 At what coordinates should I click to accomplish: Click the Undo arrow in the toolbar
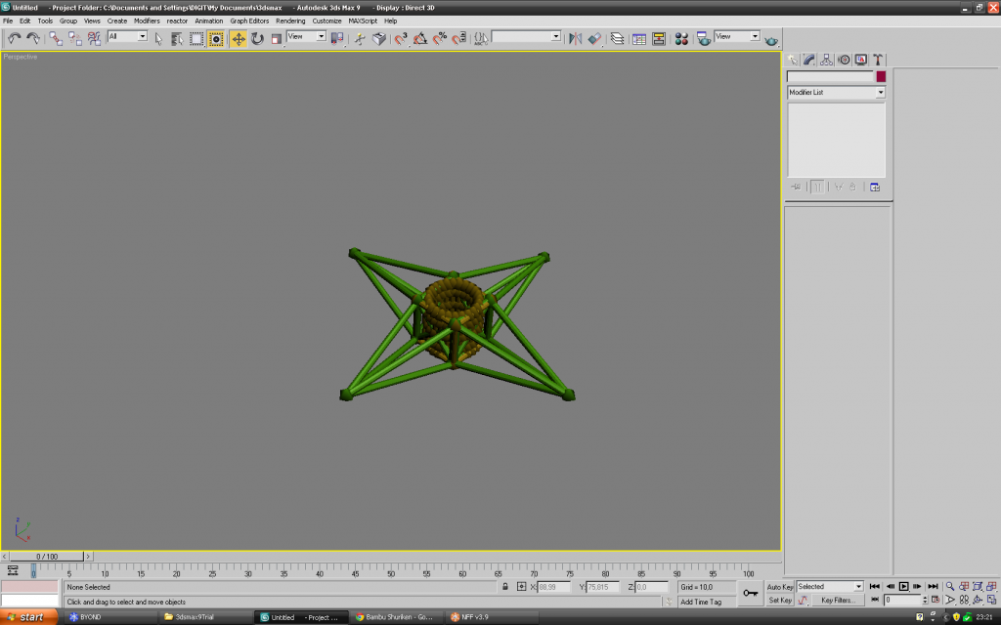pyautogui.click(x=14, y=38)
